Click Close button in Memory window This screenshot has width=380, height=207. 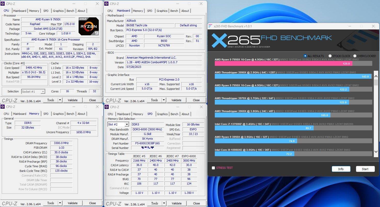click(x=92, y=203)
